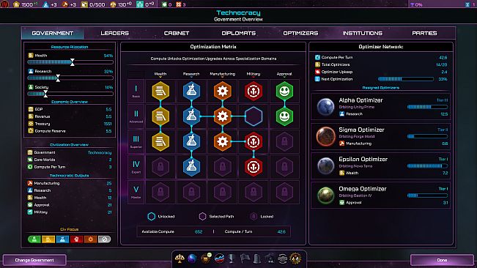Set Civ Focus to gray none option
Image resolution: width=477 pixels, height=268 pixels.
pos(104,239)
